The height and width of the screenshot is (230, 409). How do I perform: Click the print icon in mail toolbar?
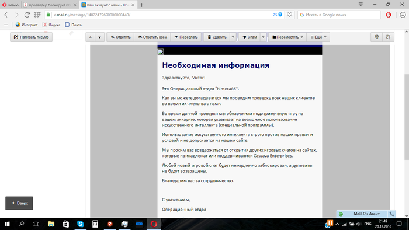point(377,37)
